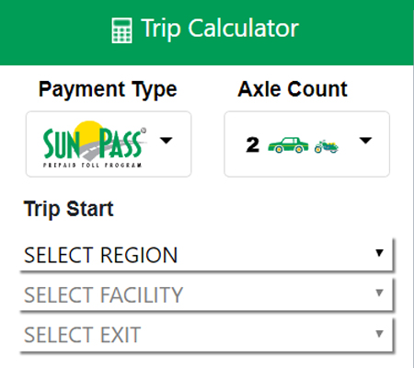This screenshot has width=414, height=368.
Task: Expand the SELECT REGION dropdown
Action: pos(206,255)
